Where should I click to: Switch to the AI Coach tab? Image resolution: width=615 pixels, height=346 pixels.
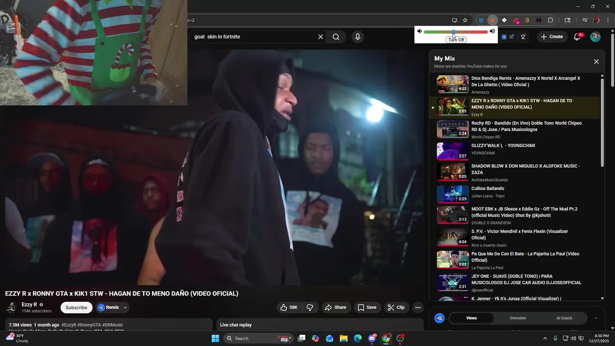coord(564,318)
